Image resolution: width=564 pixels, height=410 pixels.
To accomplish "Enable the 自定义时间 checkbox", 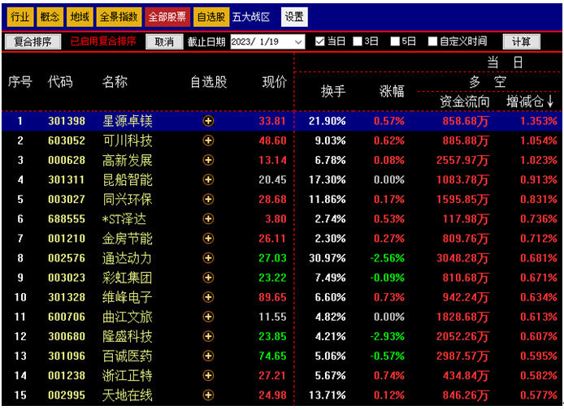I will (432, 41).
